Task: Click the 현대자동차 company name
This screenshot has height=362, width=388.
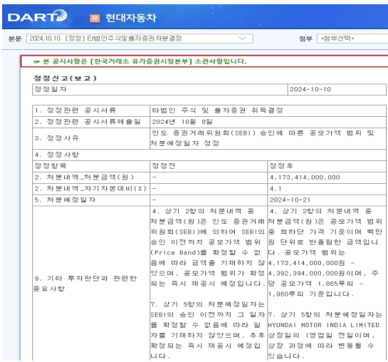Action: (x=131, y=18)
